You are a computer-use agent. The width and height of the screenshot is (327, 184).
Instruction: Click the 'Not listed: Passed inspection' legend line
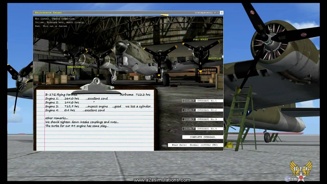coord(55,19)
